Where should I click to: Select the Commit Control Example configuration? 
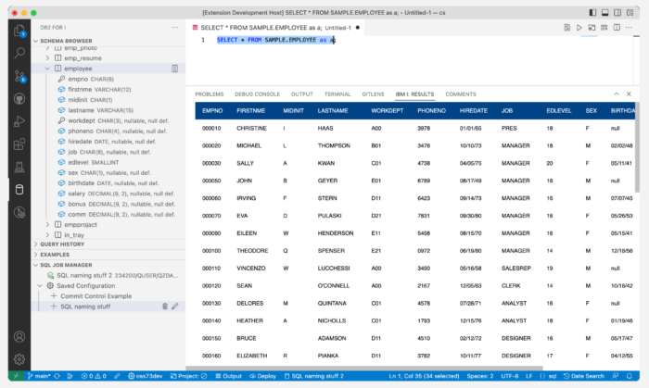(x=96, y=296)
